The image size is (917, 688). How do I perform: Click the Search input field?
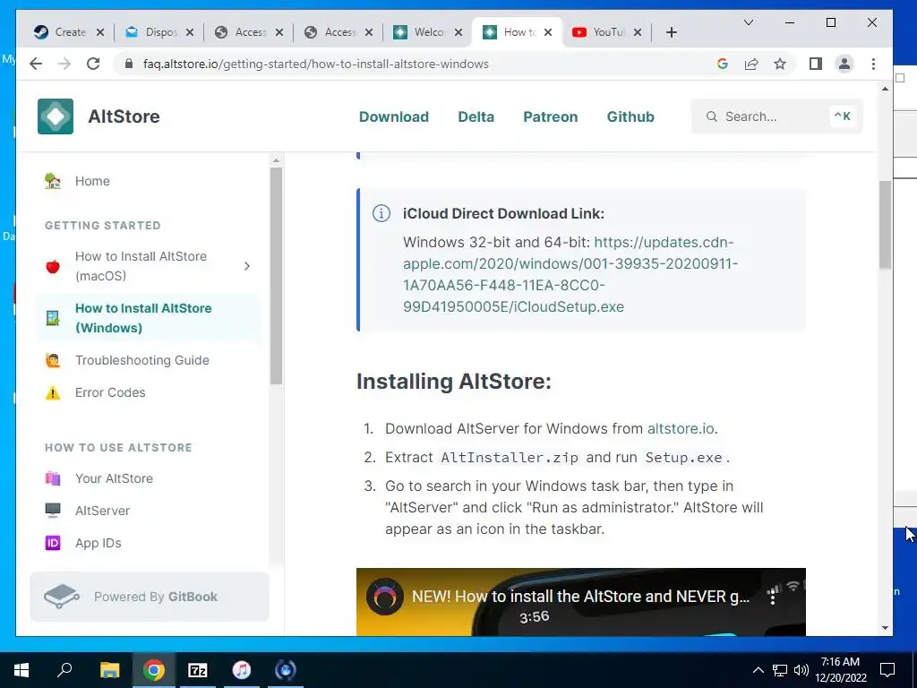(x=776, y=116)
